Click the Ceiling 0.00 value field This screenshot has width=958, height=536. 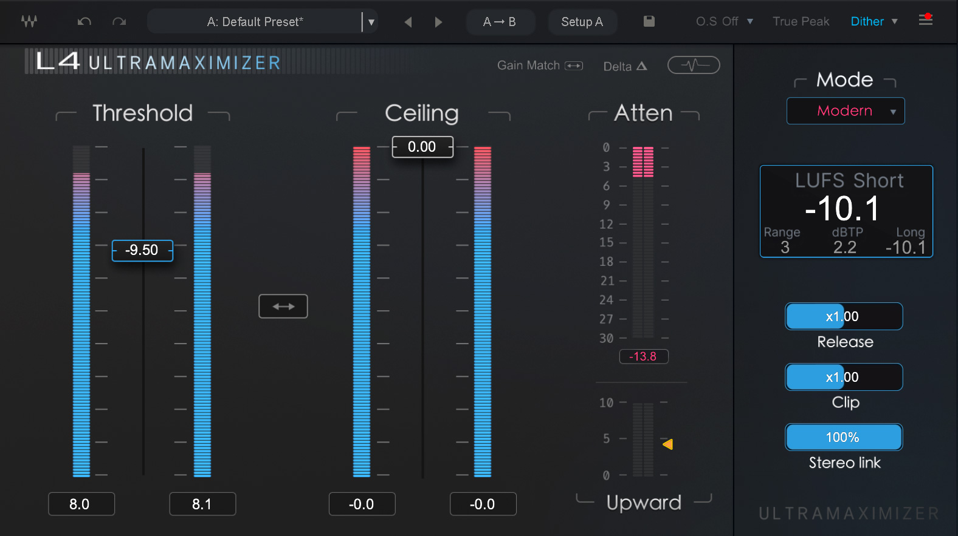pyautogui.click(x=422, y=147)
